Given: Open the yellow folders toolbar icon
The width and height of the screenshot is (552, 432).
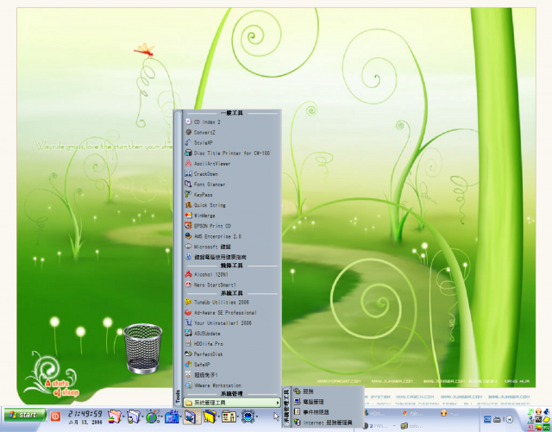Looking at the screenshot, I should 210,416.
